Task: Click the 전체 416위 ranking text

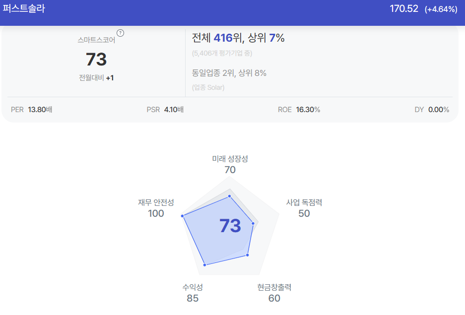Action: (212, 38)
